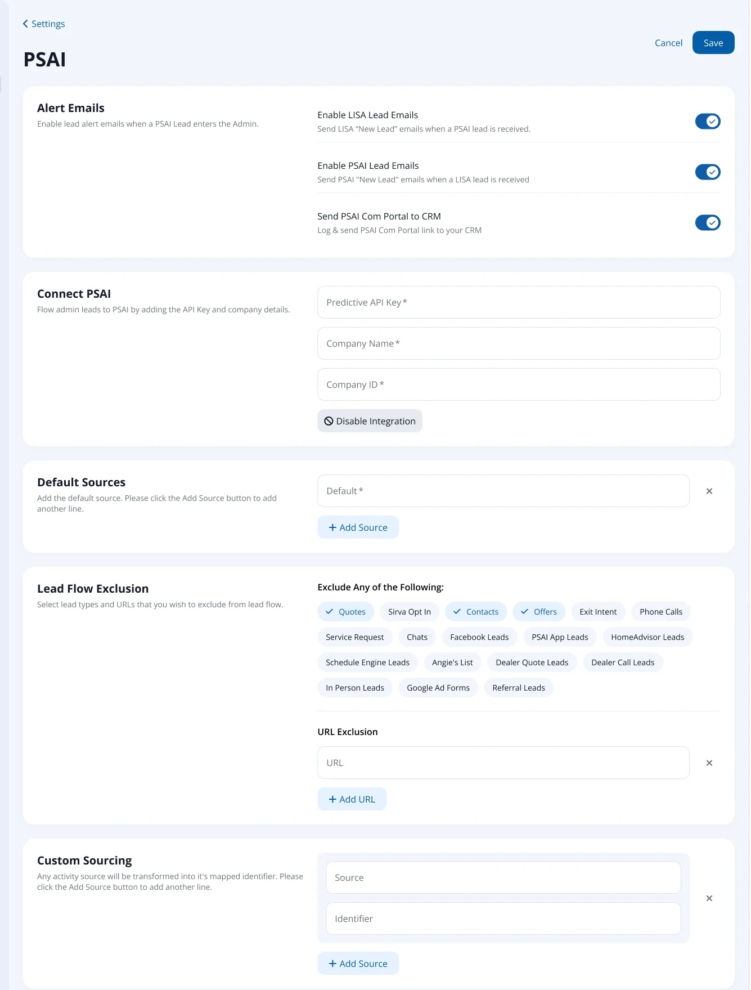This screenshot has height=990, width=751.
Task: Toggle Enable LISA Lead Emails switch
Action: (x=707, y=122)
